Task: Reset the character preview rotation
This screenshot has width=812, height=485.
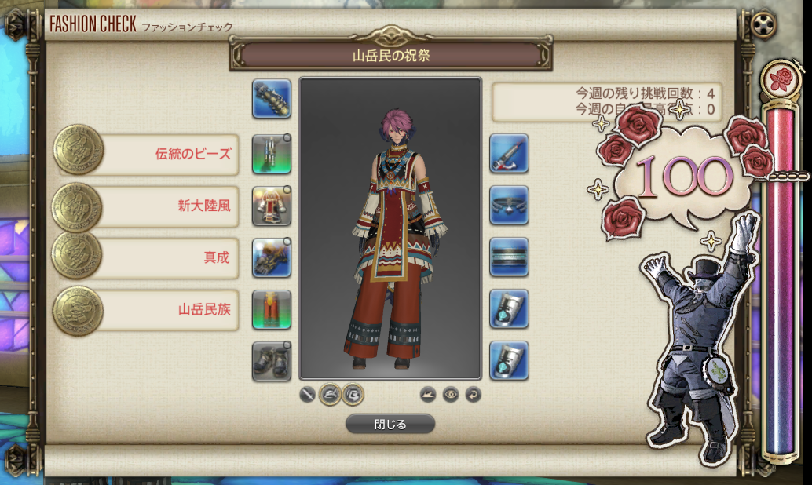Action: (x=473, y=395)
